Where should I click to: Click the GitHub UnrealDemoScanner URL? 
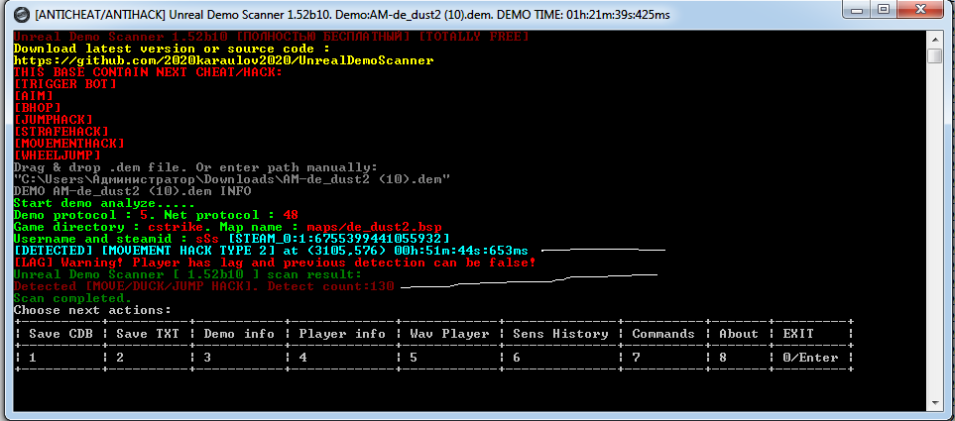click(x=223, y=60)
